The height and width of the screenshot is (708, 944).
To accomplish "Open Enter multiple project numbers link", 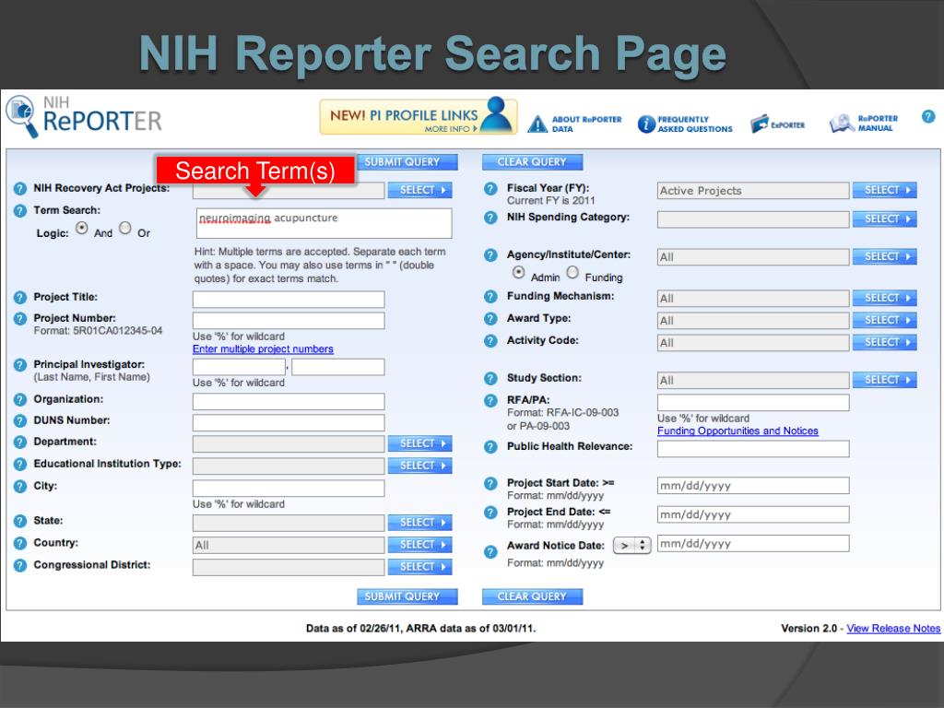I will pos(263,349).
